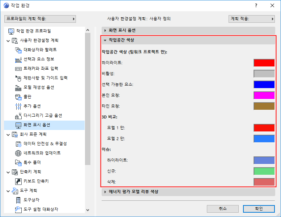Click the 추가 옵션 sliders icon
The width and height of the screenshot is (281, 217).
coord(18,106)
